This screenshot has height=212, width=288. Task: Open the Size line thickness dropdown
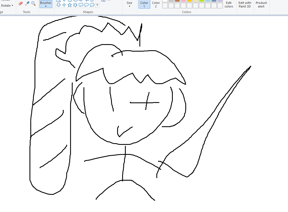point(129,4)
